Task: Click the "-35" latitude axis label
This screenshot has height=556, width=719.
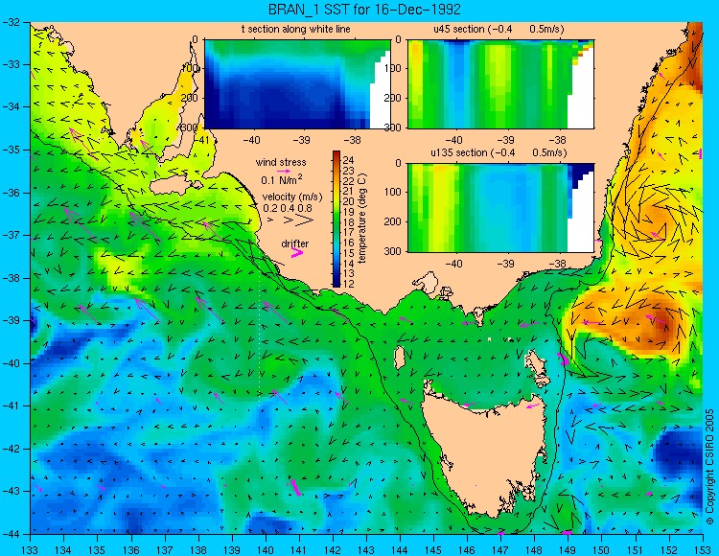Action: coord(11,150)
